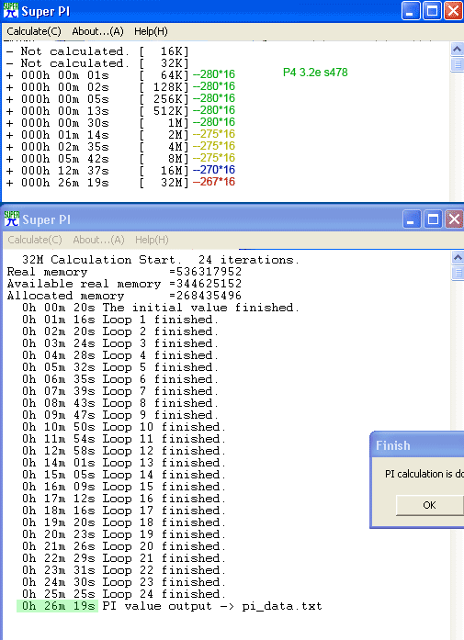
Task: Click the 'Not calculated' 16K row
Action: 97,51
